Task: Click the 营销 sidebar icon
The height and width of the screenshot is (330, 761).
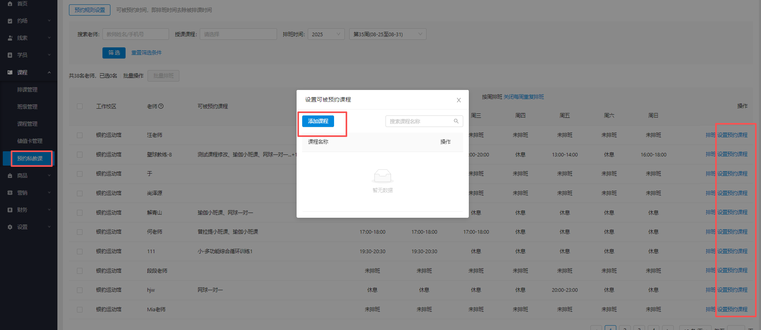Action: coord(10,193)
